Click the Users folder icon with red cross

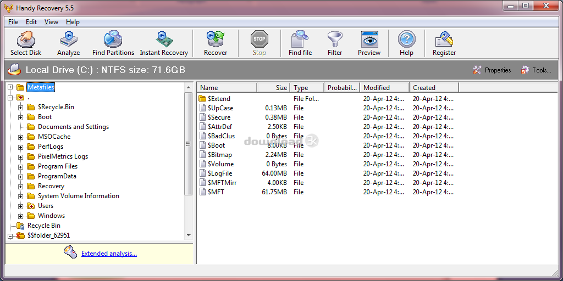(31, 206)
